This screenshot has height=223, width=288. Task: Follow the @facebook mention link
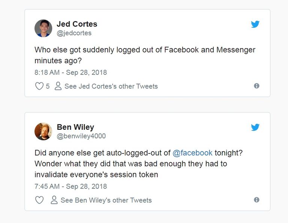click(192, 153)
